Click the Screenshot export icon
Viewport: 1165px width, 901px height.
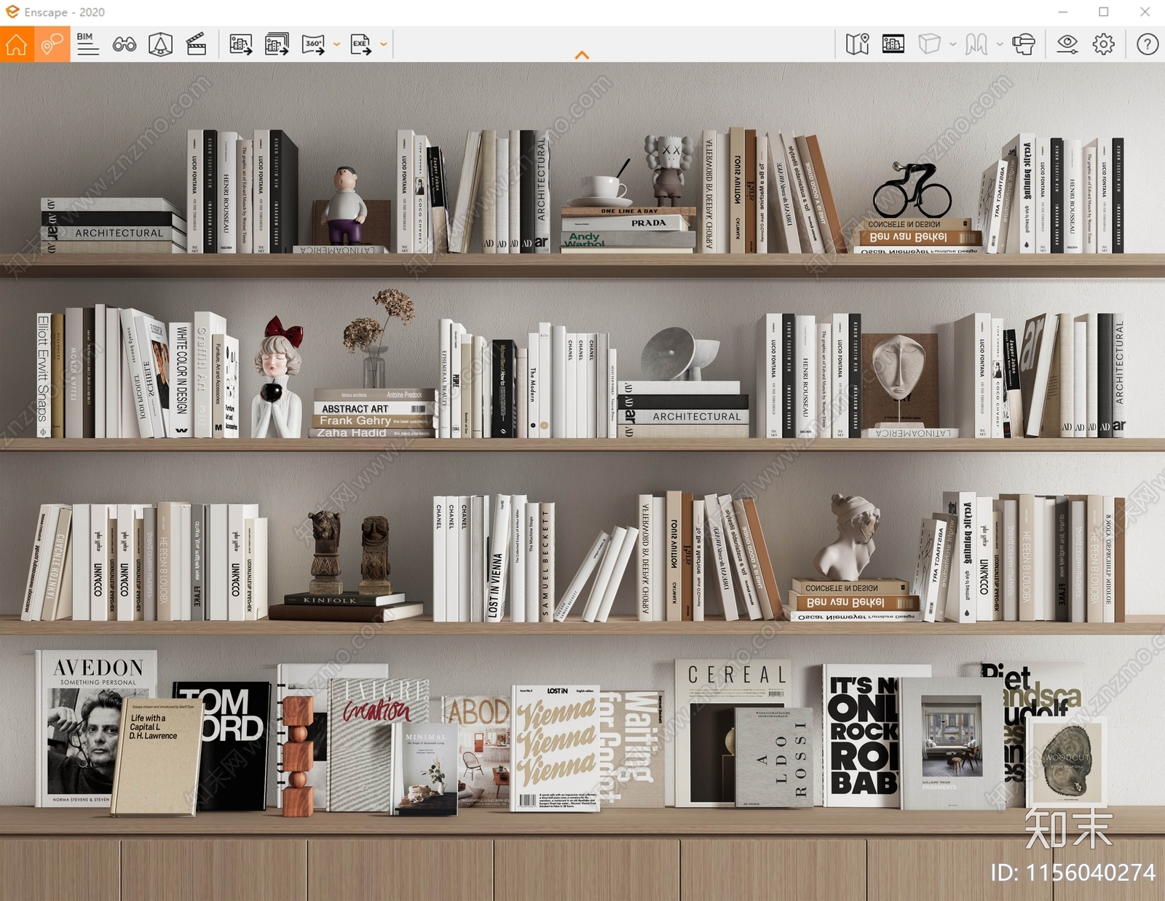(x=241, y=44)
